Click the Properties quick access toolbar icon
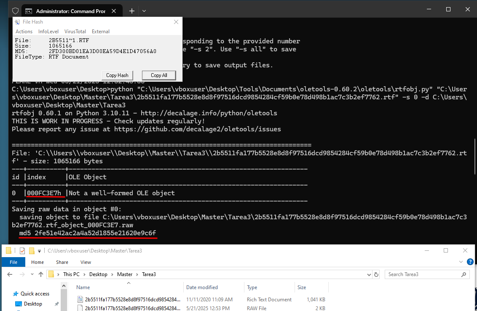Screen dimensions: 477x311 coord(22,250)
